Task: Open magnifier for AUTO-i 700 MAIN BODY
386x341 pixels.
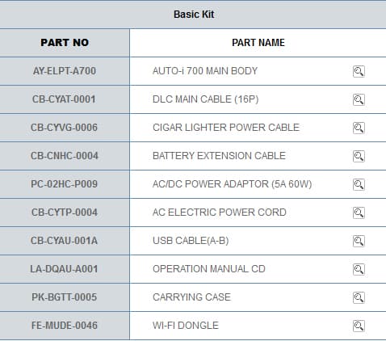Action: pos(359,71)
